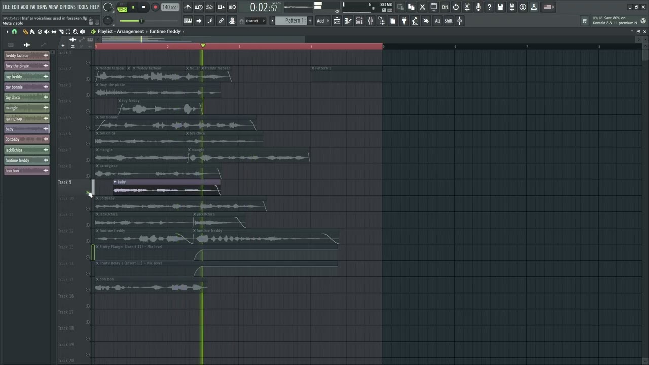The image size is (649, 365).
Task: Open the VIEW menu
Action: [53, 7]
